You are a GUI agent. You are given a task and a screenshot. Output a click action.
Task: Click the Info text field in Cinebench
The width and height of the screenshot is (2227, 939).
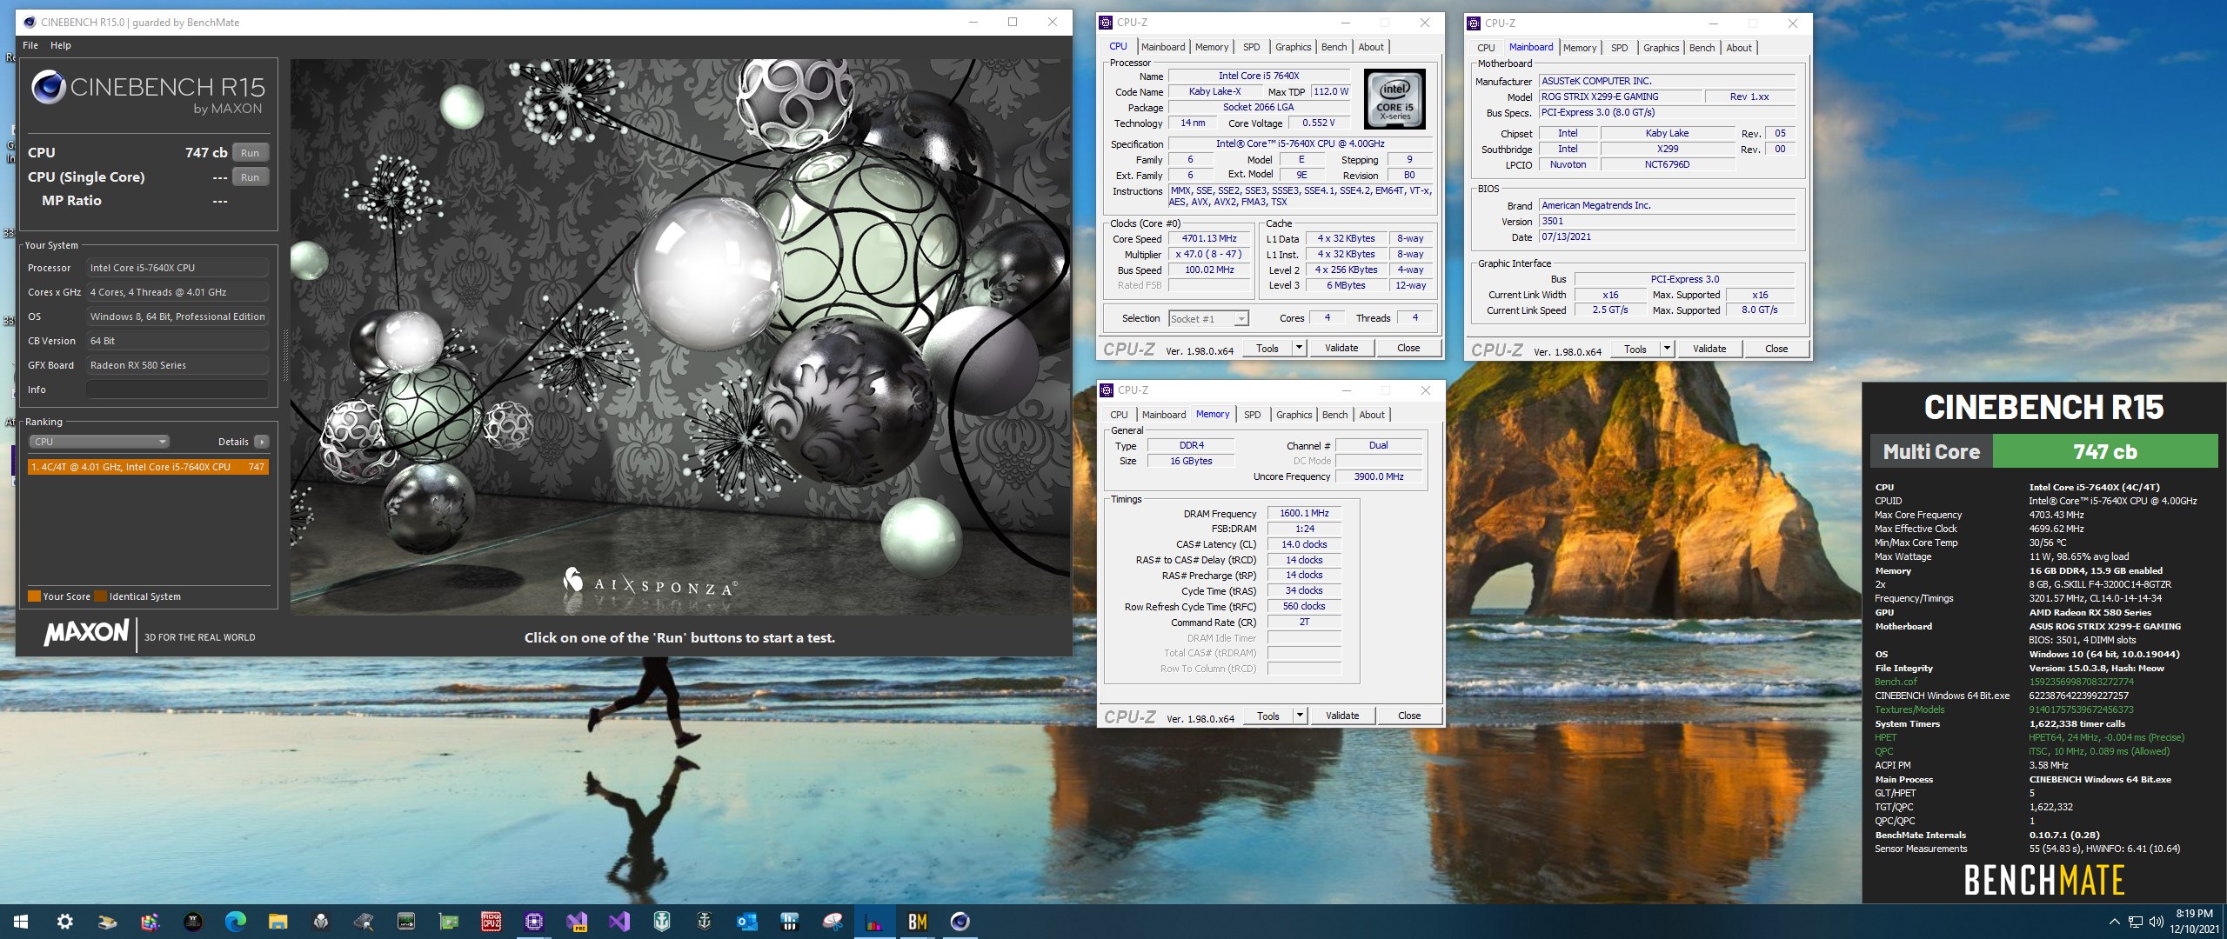click(177, 390)
